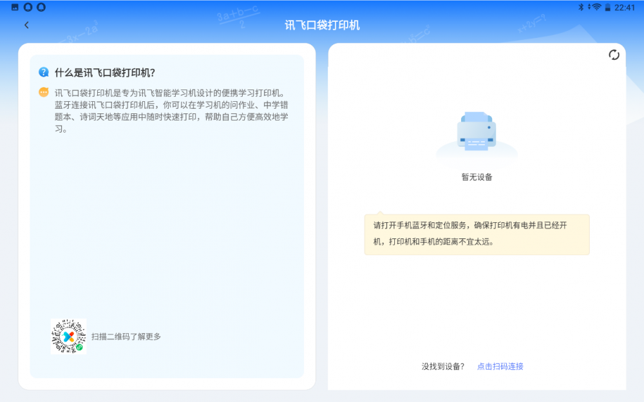Tap the 什么是讯飞口袋打印机? heading
This screenshot has width=644, height=402.
pyautogui.click(x=105, y=72)
